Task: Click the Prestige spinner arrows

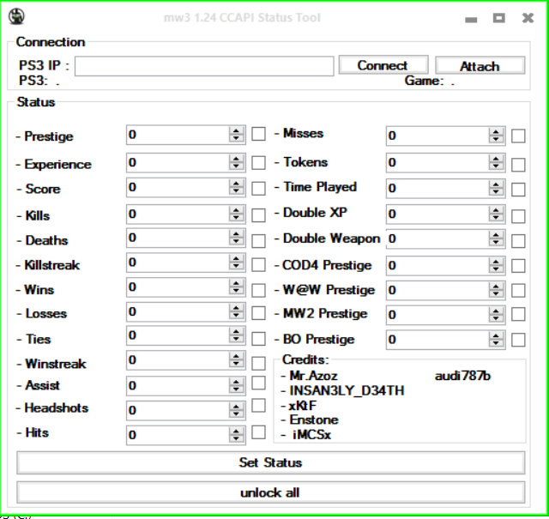Action: point(237,135)
